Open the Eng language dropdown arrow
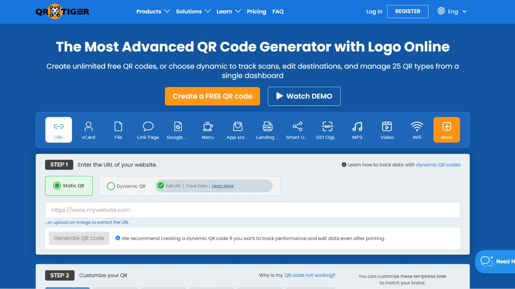The width and height of the screenshot is (515, 289). tap(465, 12)
